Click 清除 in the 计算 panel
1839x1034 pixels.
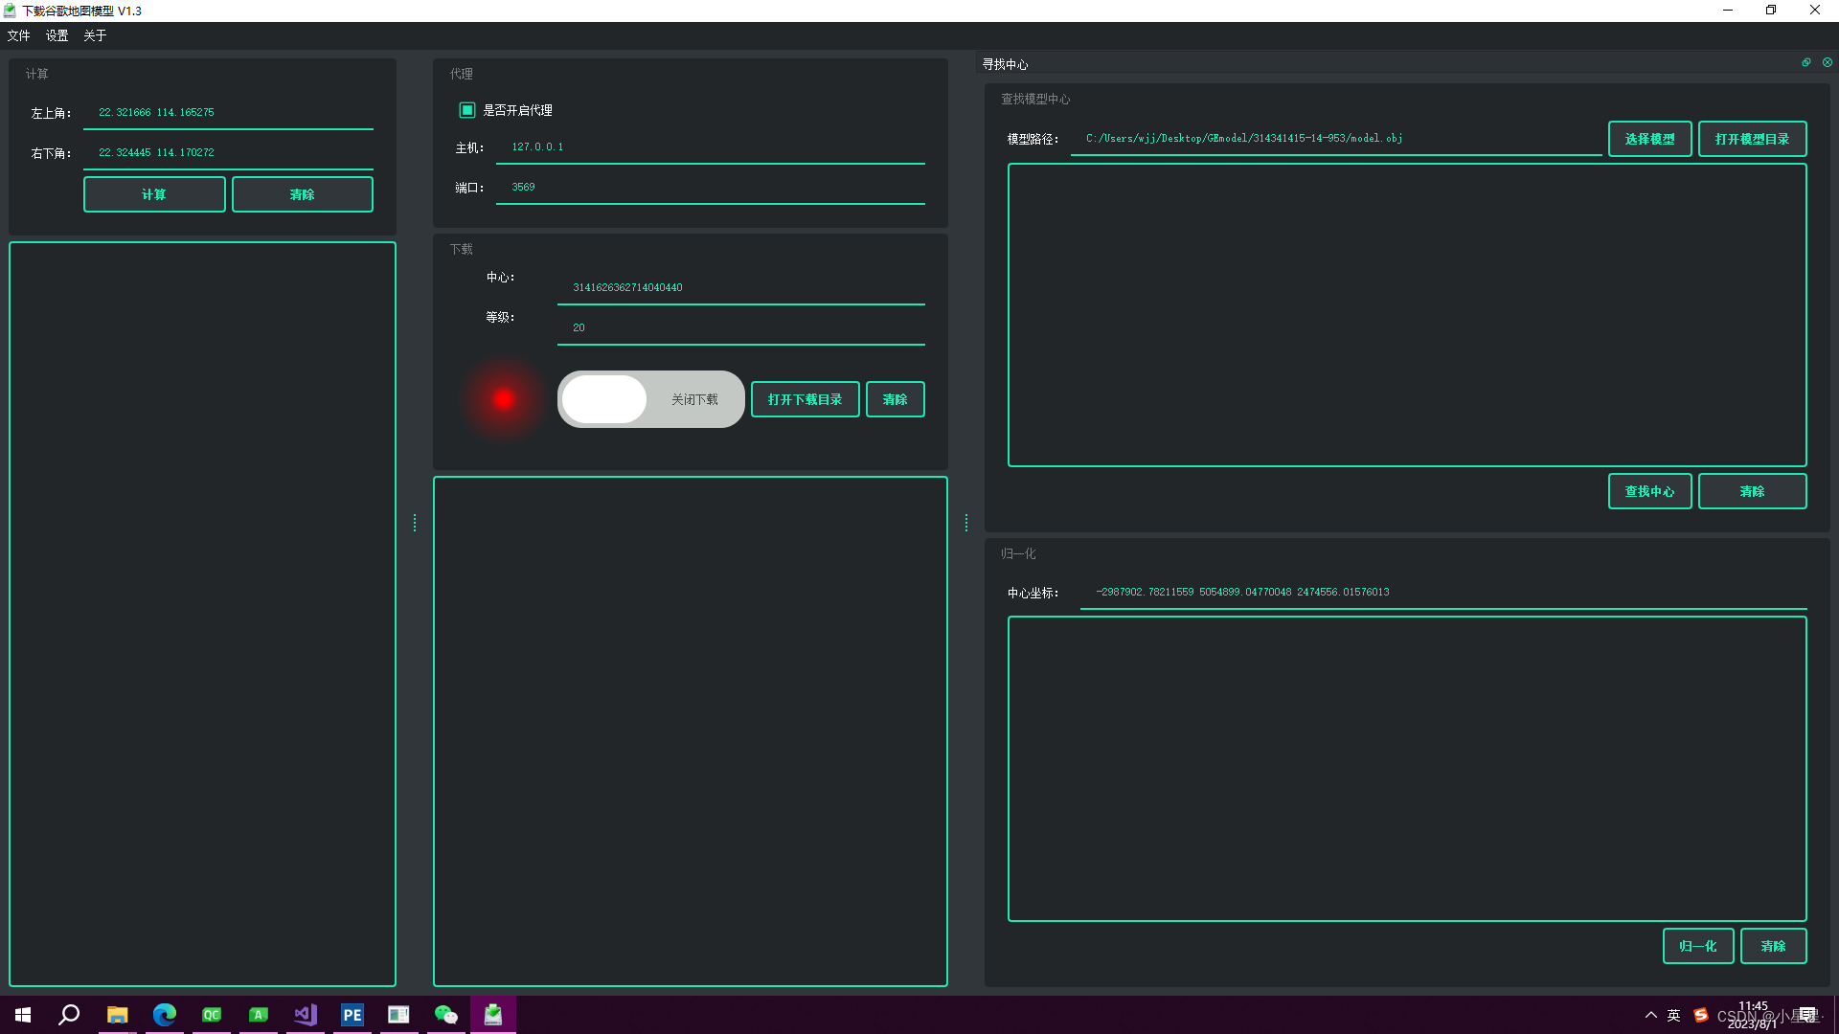pos(303,194)
